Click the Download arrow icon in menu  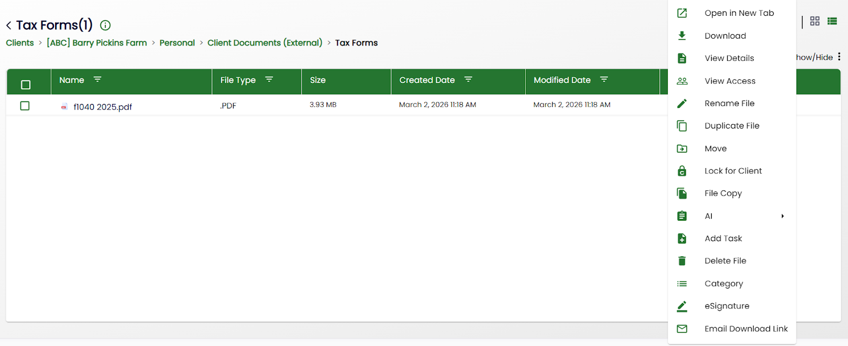(x=682, y=36)
